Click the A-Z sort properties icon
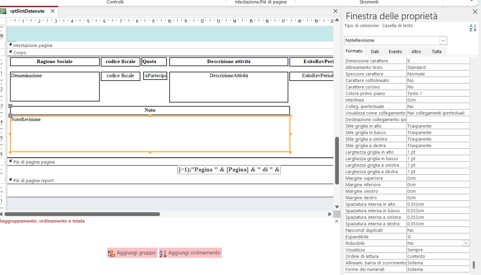 coord(473,28)
